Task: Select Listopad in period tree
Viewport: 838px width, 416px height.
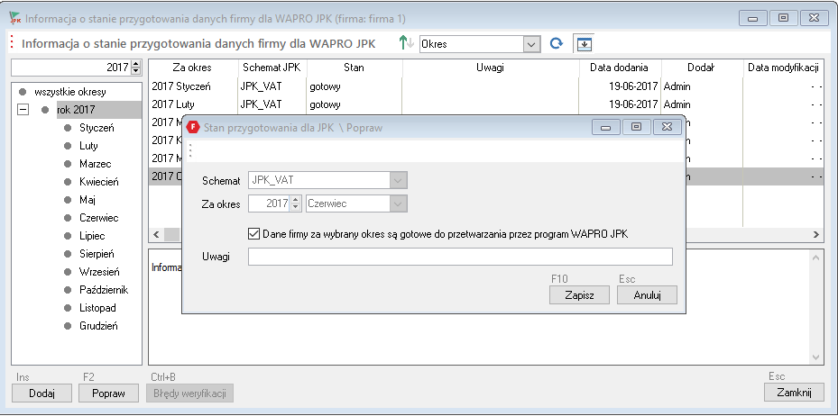Action: tap(97, 308)
